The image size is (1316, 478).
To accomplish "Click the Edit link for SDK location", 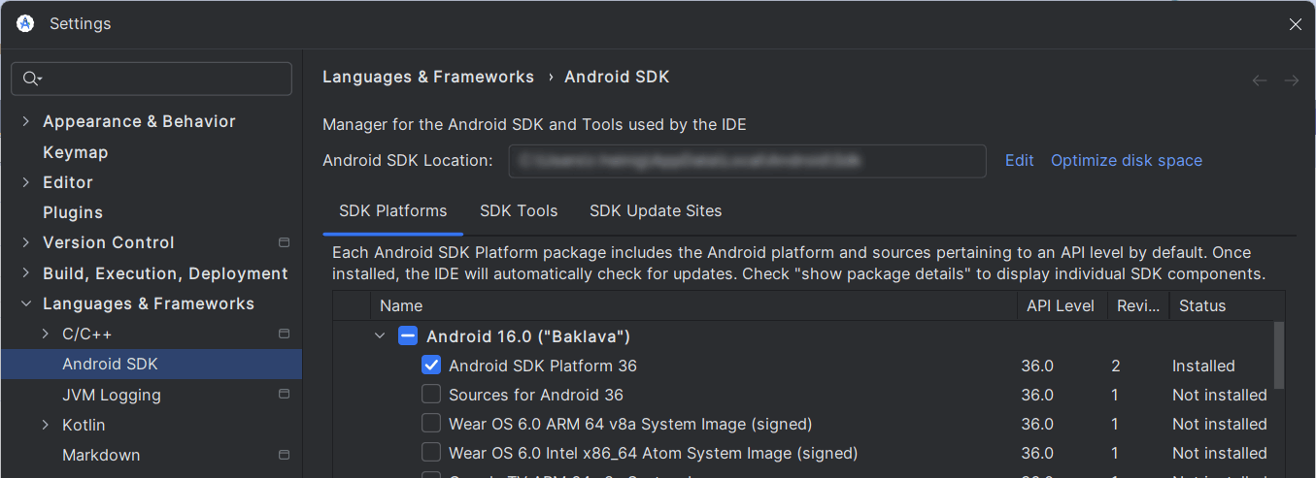I will (x=1019, y=160).
